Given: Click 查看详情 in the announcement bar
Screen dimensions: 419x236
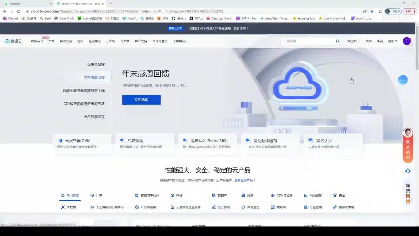Looking at the screenshot, I should (x=241, y=29).
